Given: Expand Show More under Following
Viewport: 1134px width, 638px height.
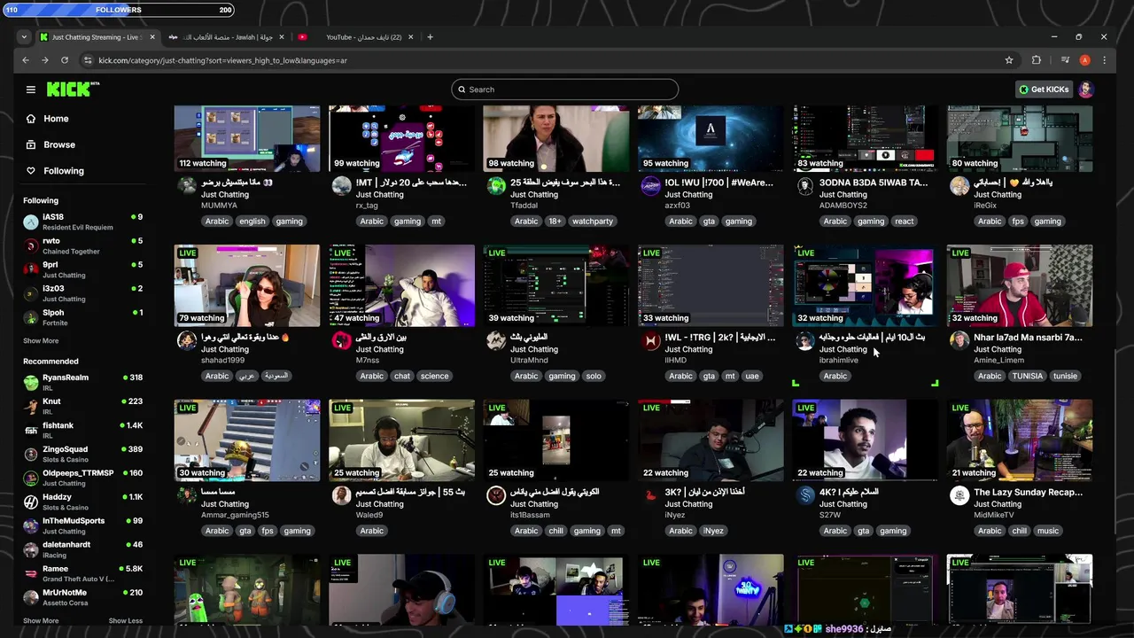Looking at the screenshot, I should point(41,341).
